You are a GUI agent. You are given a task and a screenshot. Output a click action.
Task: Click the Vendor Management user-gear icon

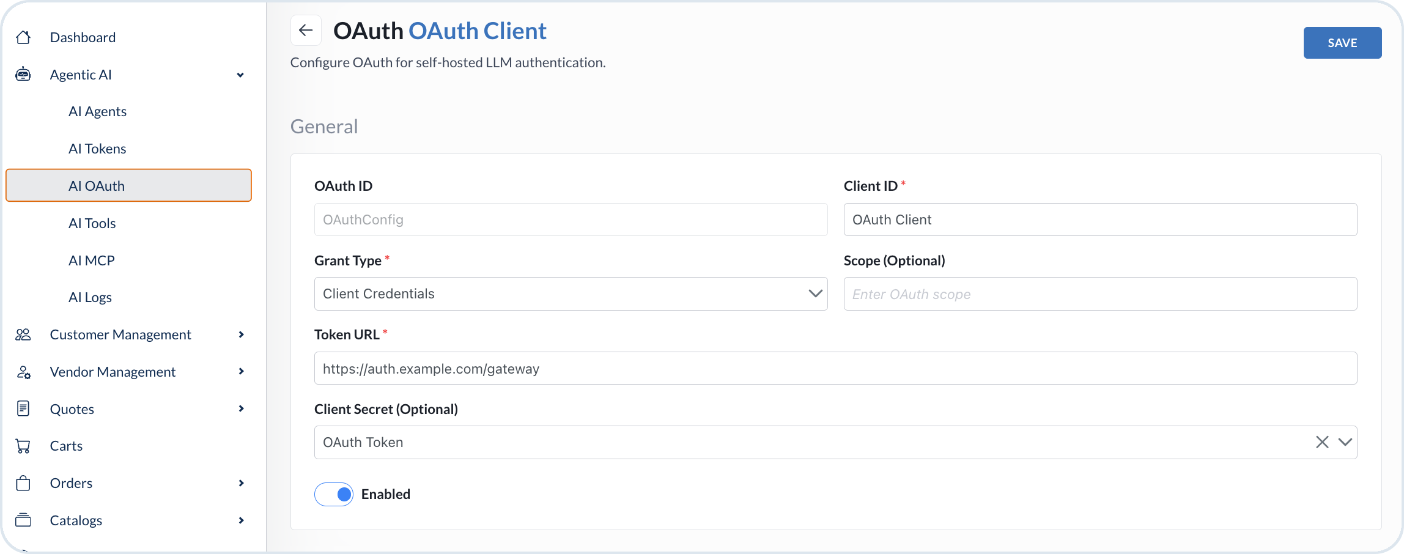tap(23, 372)
